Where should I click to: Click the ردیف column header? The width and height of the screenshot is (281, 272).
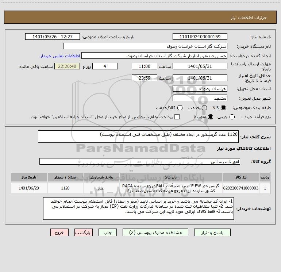(x=265, y=177)
